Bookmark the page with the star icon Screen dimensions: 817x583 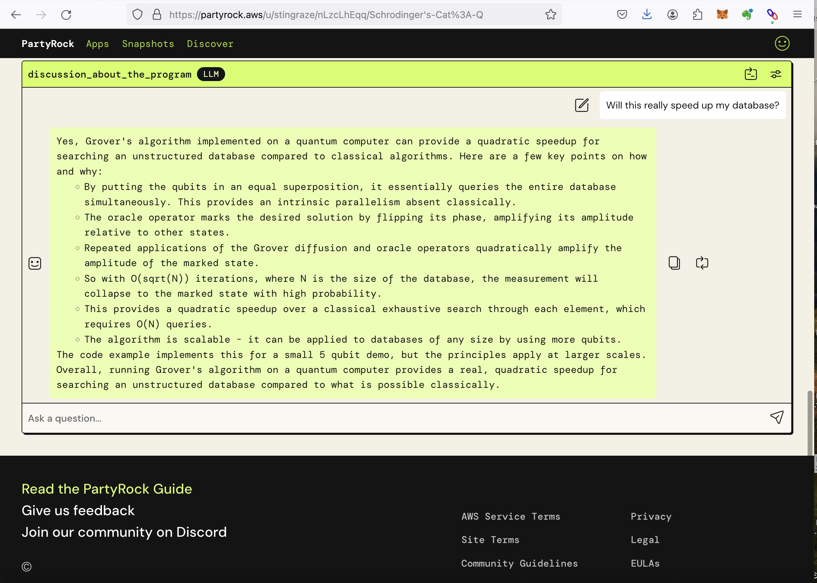click(550, 15)
